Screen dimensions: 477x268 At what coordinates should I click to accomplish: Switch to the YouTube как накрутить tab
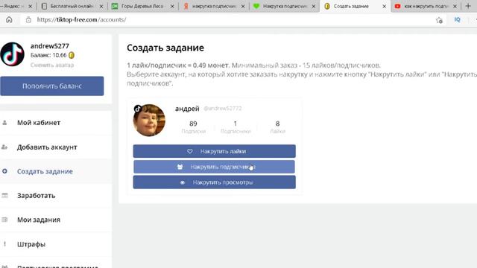(426, 6)
